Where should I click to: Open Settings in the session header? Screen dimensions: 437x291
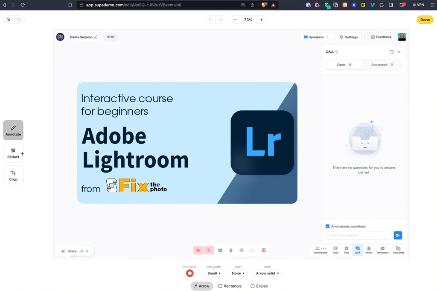(x=349, y=37)
